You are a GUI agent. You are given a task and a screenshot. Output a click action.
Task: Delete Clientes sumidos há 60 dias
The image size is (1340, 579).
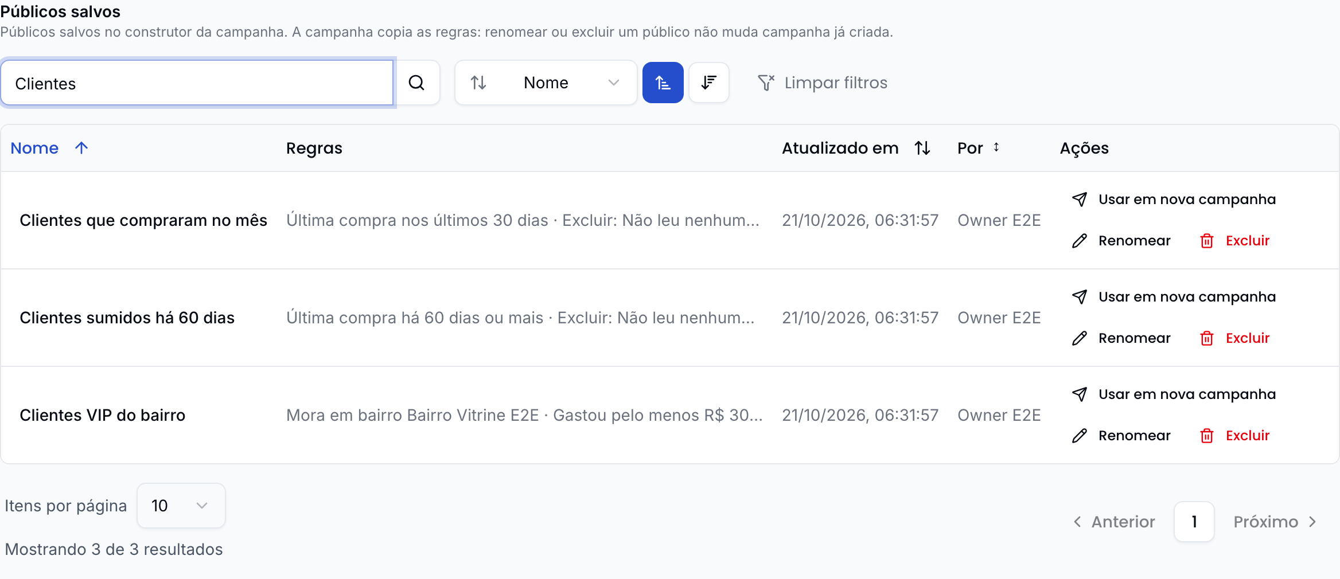[x=1234, y=338]
